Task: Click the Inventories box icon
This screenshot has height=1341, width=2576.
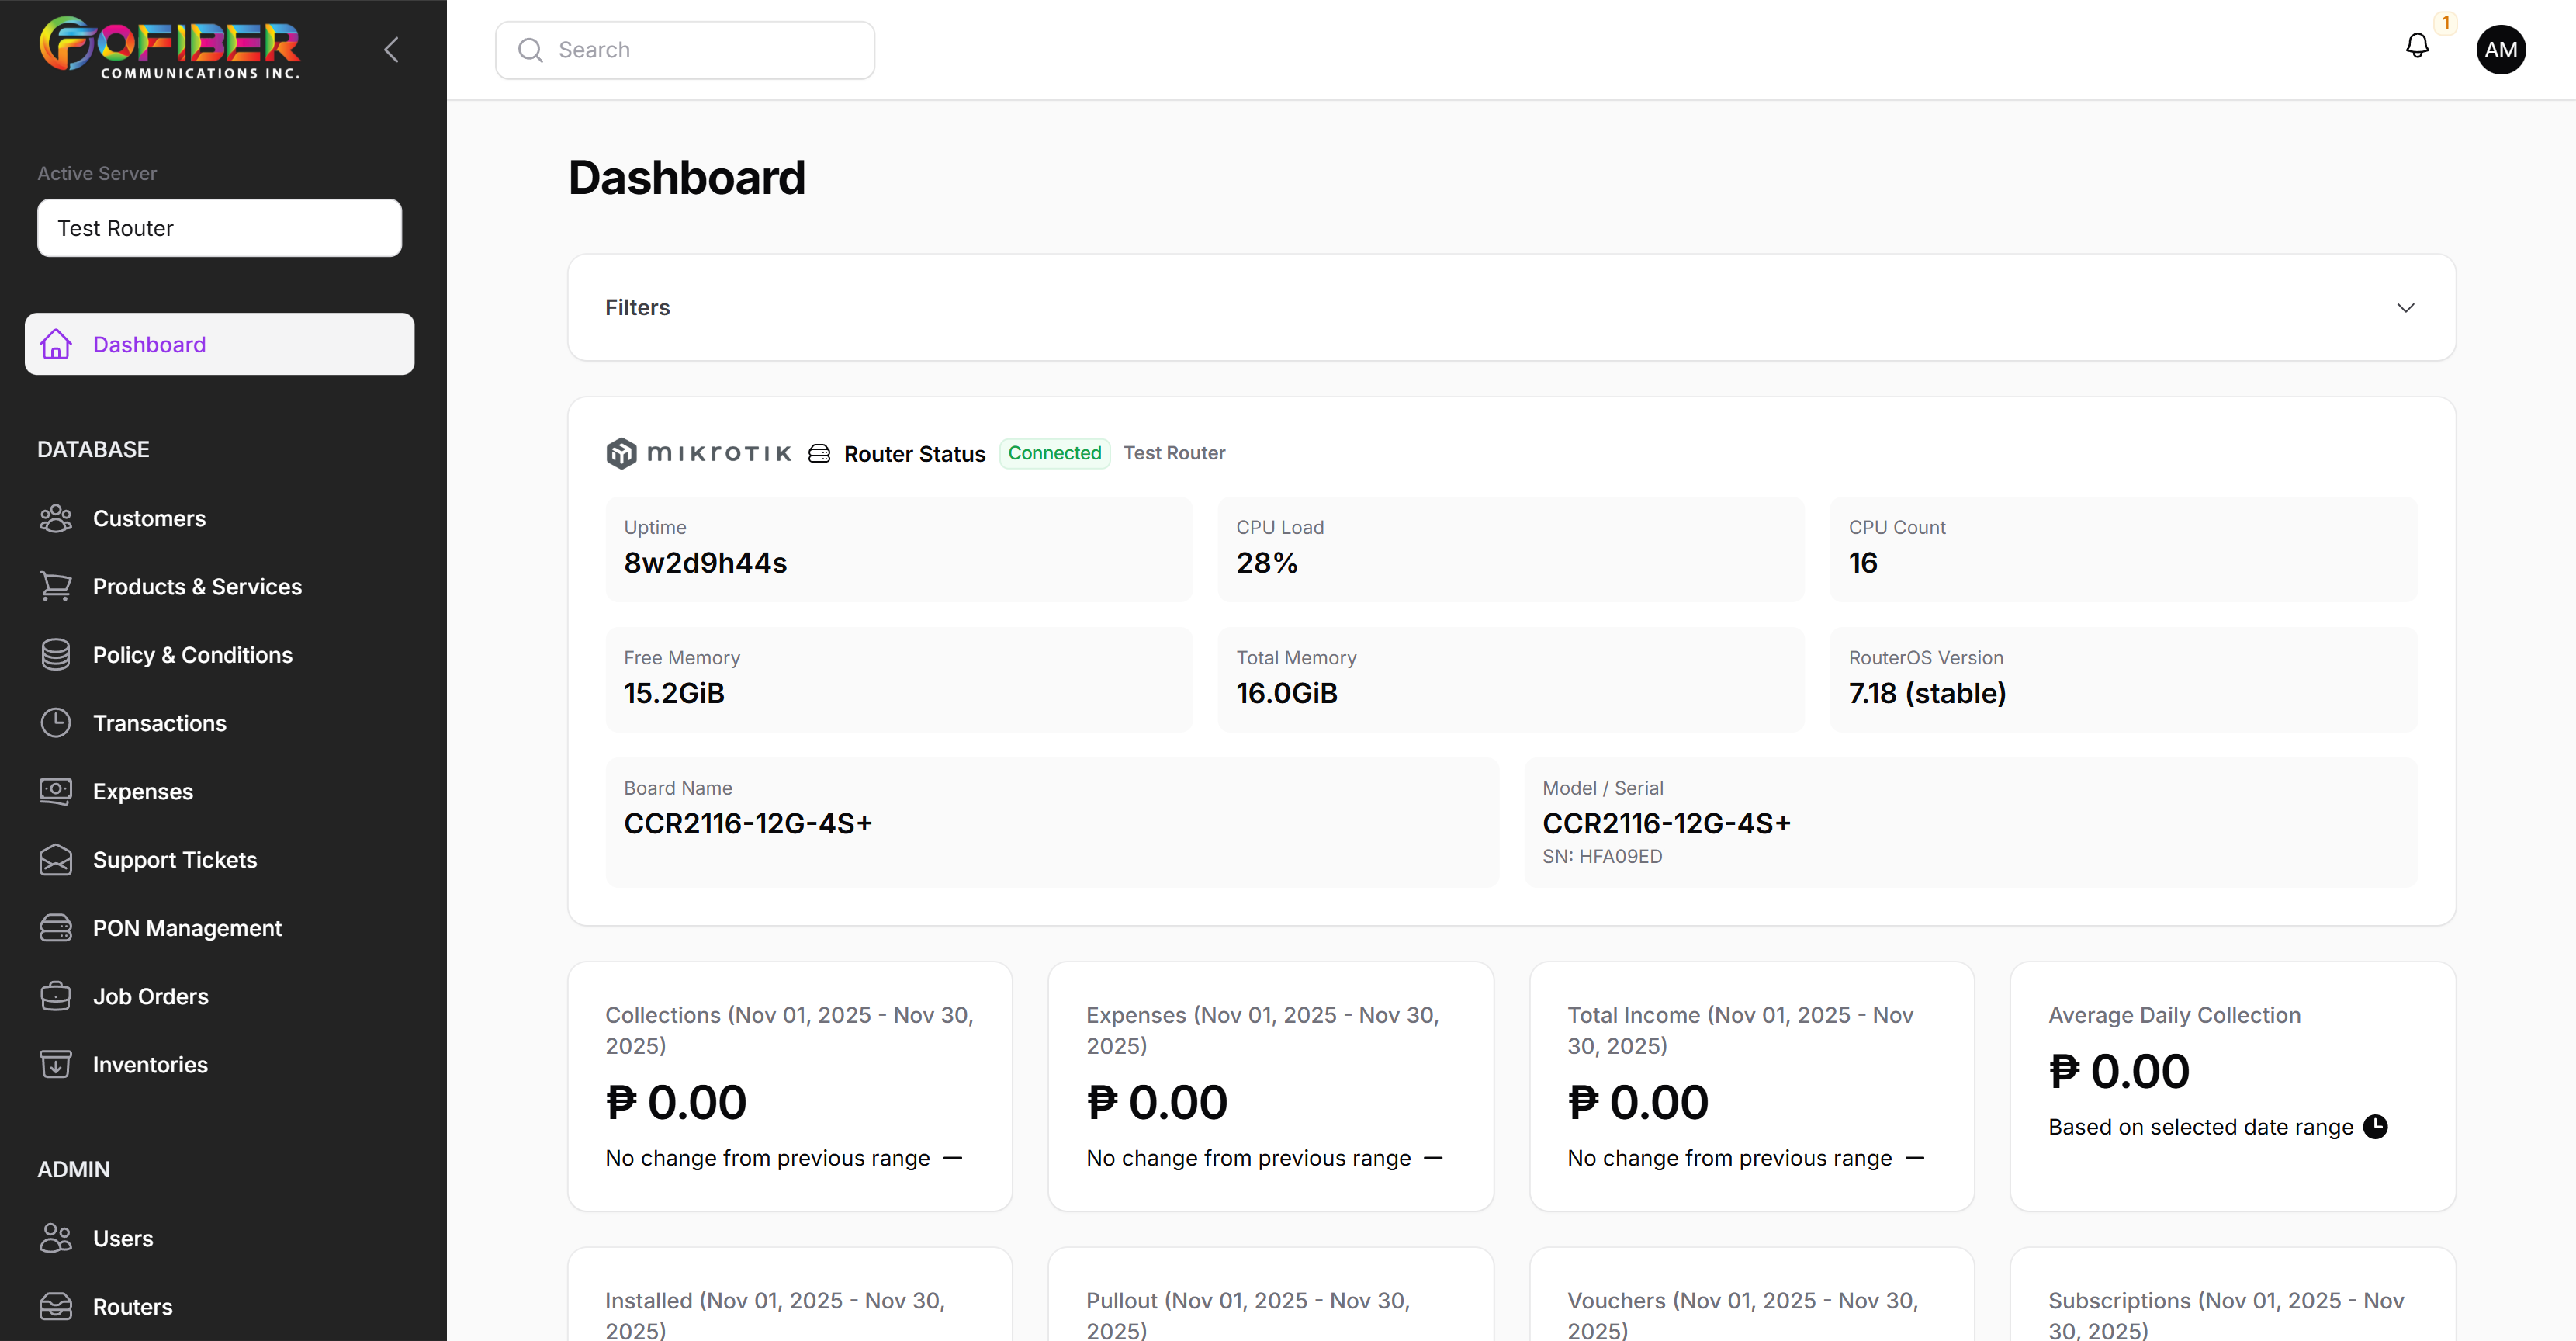Action: 56,1064
